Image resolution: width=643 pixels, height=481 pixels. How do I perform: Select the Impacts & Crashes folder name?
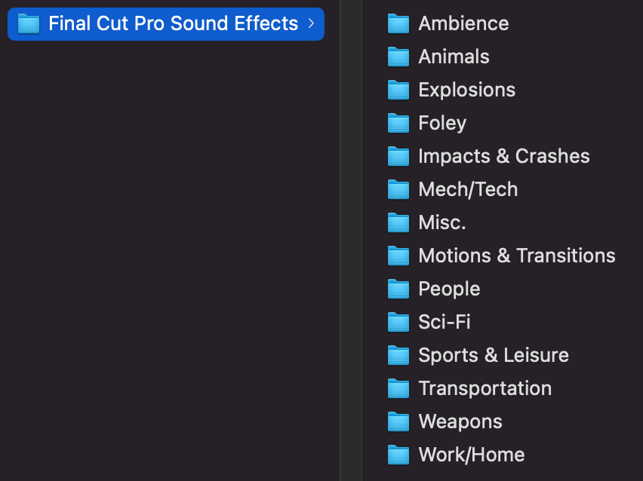pos(503,157)
